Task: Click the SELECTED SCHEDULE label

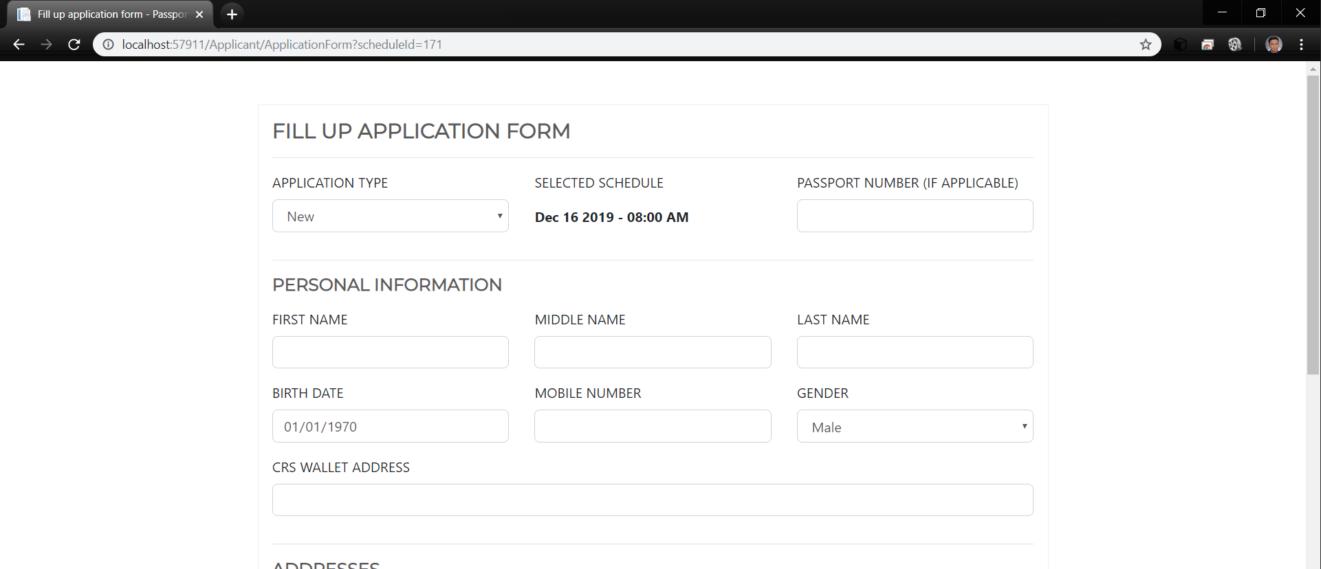Action: tap(599, 183)
